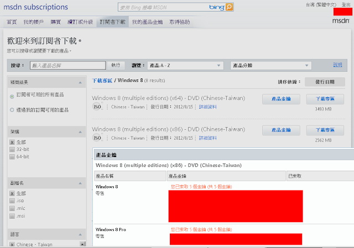
Task: Click the Bing search magnifier icon
Action: [x=229, y=7]
